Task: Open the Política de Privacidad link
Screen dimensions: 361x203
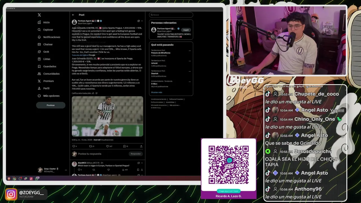Action: click(176, 99)
